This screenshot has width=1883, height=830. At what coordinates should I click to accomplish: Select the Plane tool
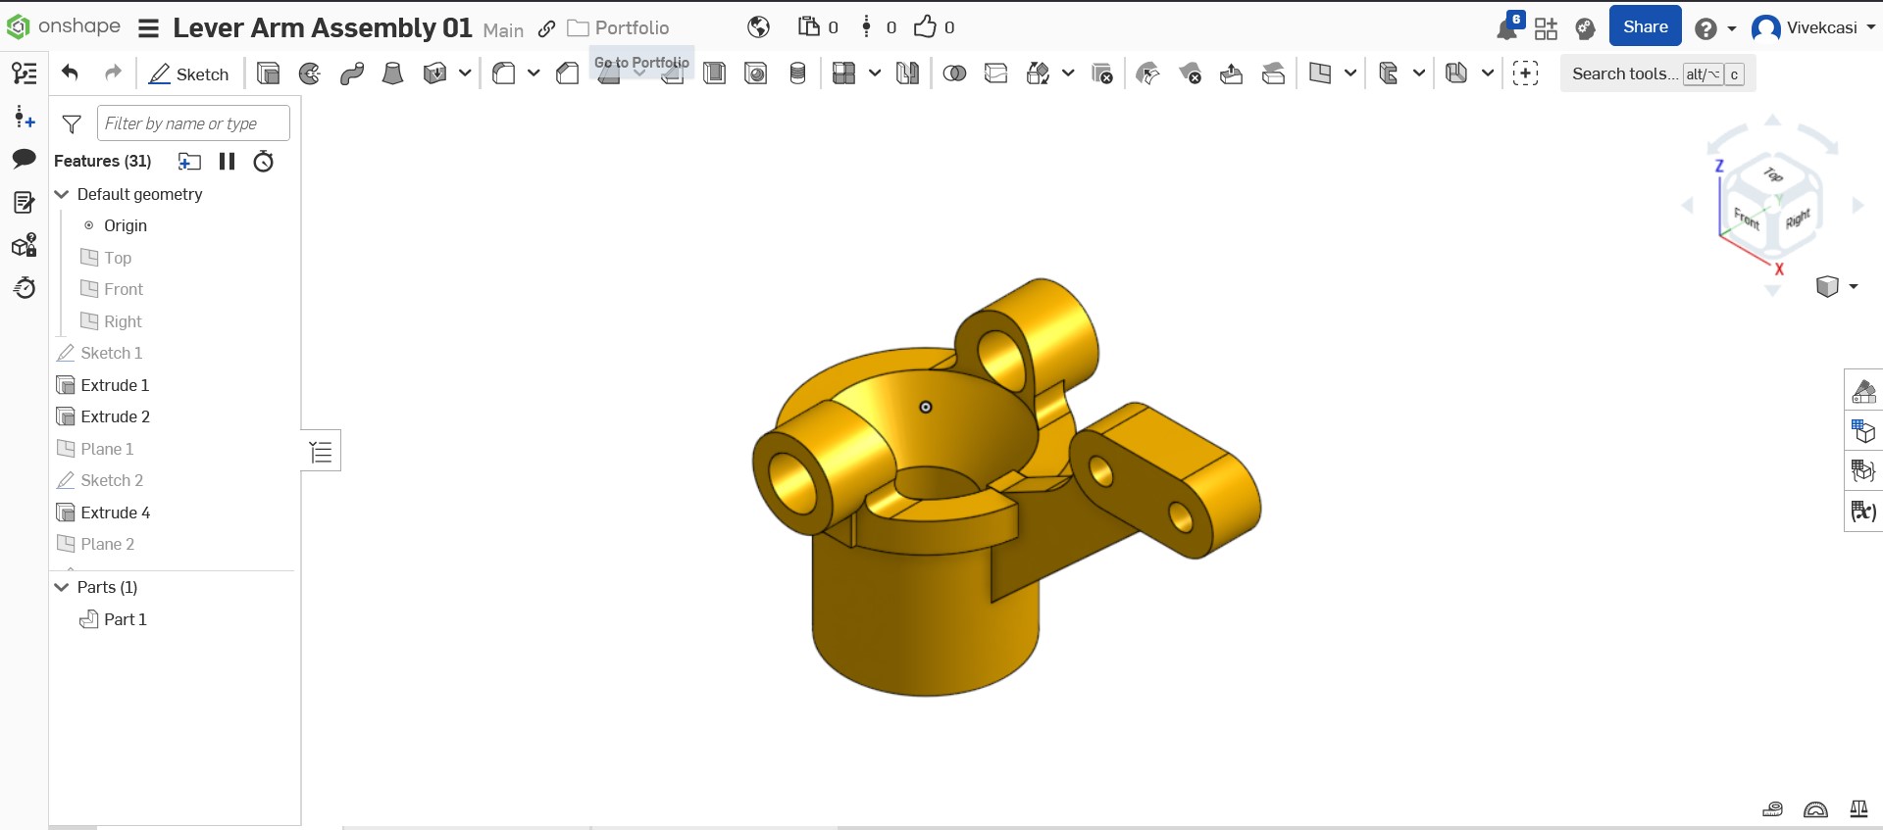coord(1320,73)
